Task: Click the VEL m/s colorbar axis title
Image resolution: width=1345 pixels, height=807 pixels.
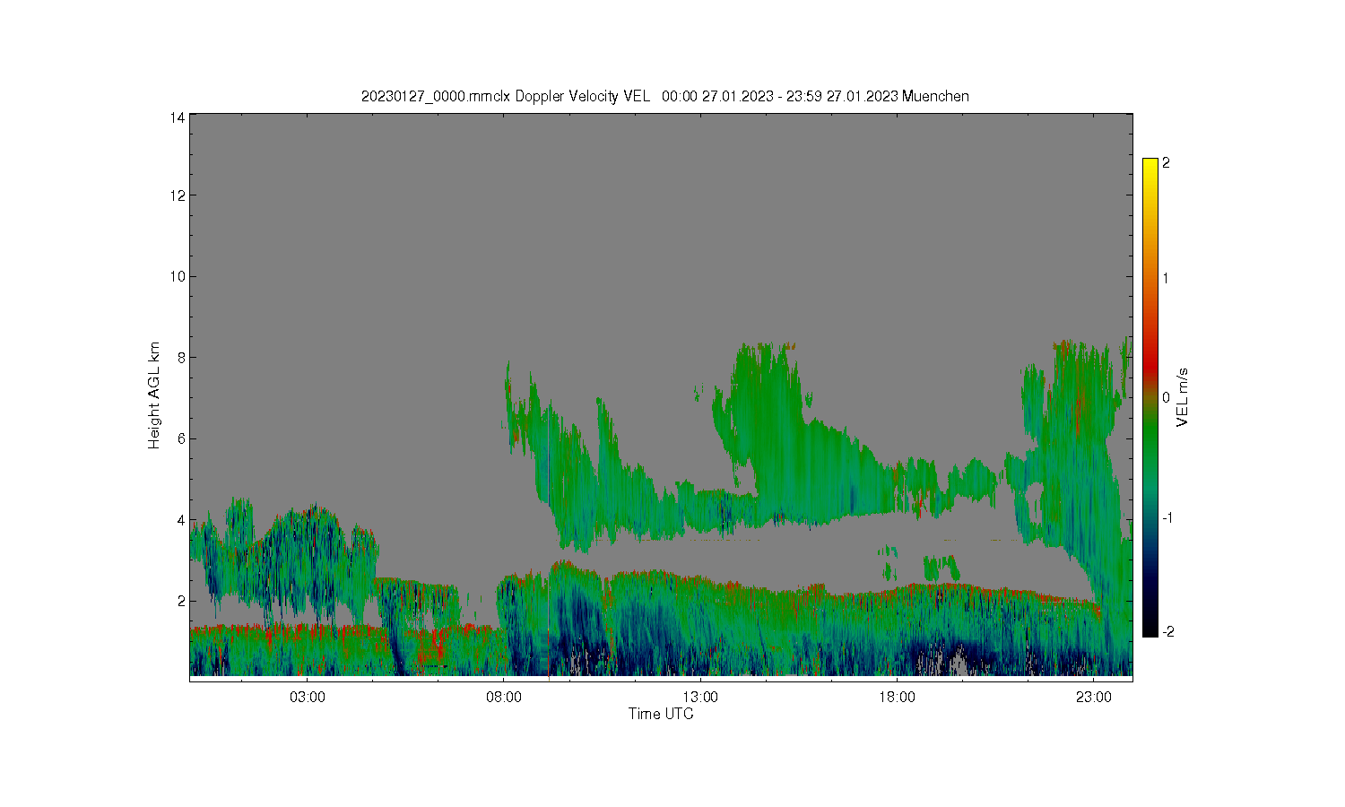Action: (x=1183, y=396)
